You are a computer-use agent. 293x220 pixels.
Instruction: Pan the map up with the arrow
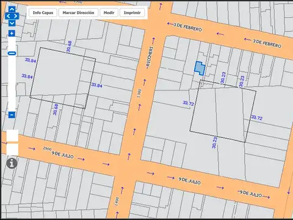tap(12, 9)
